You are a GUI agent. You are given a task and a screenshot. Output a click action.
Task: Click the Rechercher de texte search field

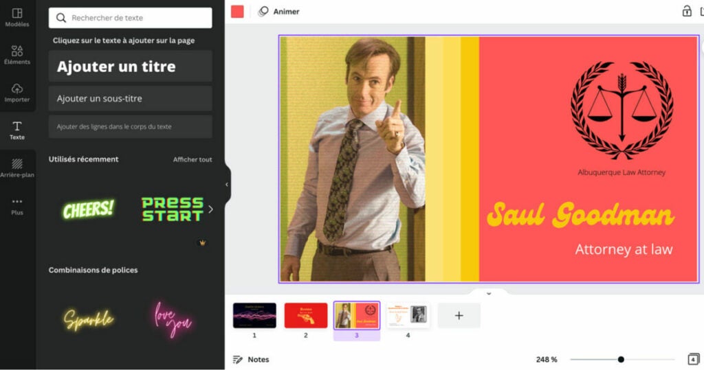point(131,18)
